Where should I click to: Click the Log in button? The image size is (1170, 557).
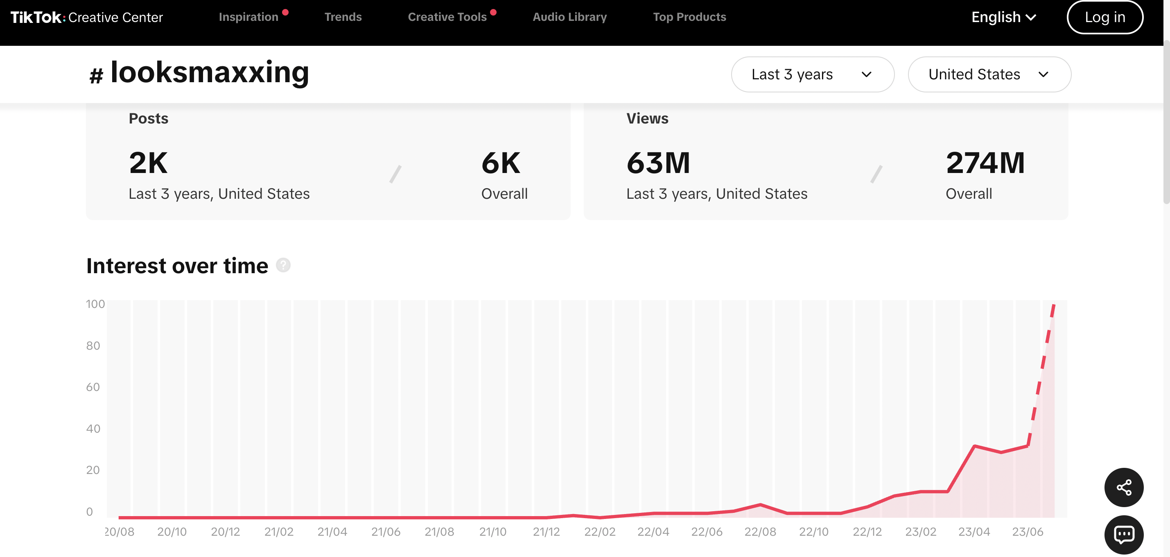(1104, 17)
